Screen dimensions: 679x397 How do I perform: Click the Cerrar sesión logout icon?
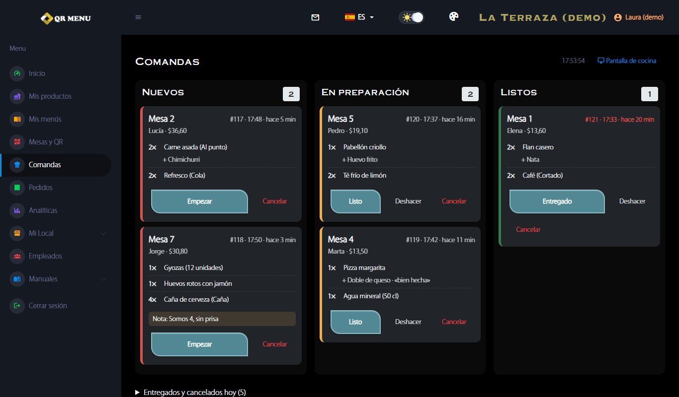[17, 306]
